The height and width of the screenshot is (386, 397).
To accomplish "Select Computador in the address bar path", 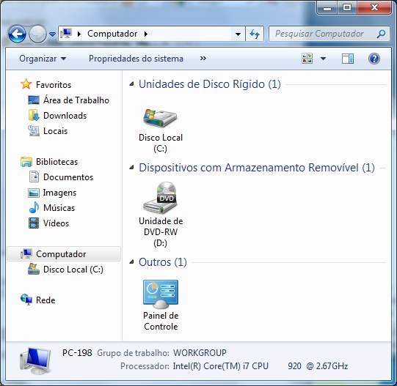I will point(112,34).
